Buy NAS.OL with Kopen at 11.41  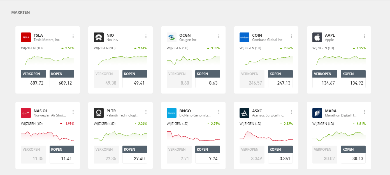(62, 155)
